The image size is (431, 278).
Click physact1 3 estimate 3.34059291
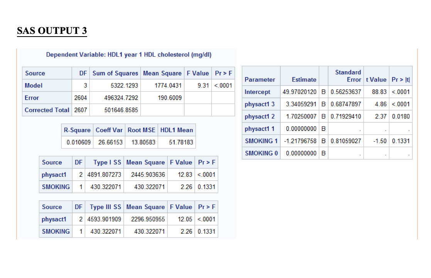pyautogui.click(x=301, y=104)
